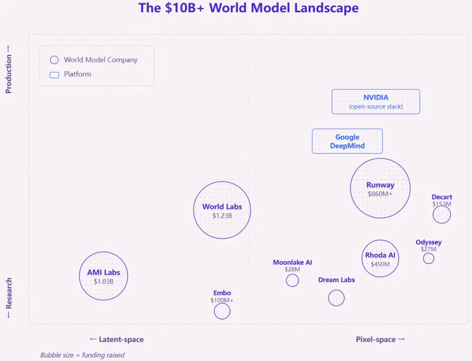Click the Platform legend rectangle icon
This screenshot has height=361, width=472.
[54, 75]
